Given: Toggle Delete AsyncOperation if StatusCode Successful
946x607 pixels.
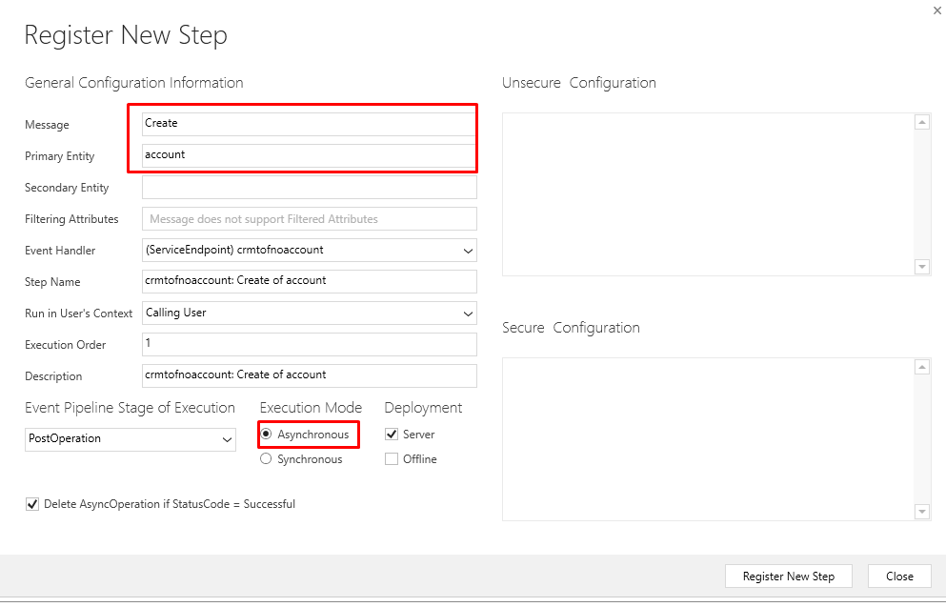Looking at the screenshot, I should pyautogui.click(x=32, y=504).
